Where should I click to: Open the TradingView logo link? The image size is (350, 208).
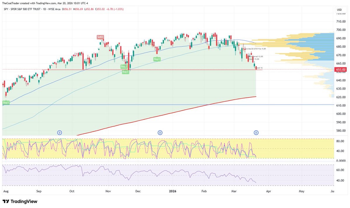pos(20,201)
